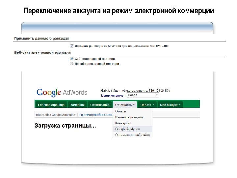
Task: Click the Gabris customer ID text
Action: point(135,91)
